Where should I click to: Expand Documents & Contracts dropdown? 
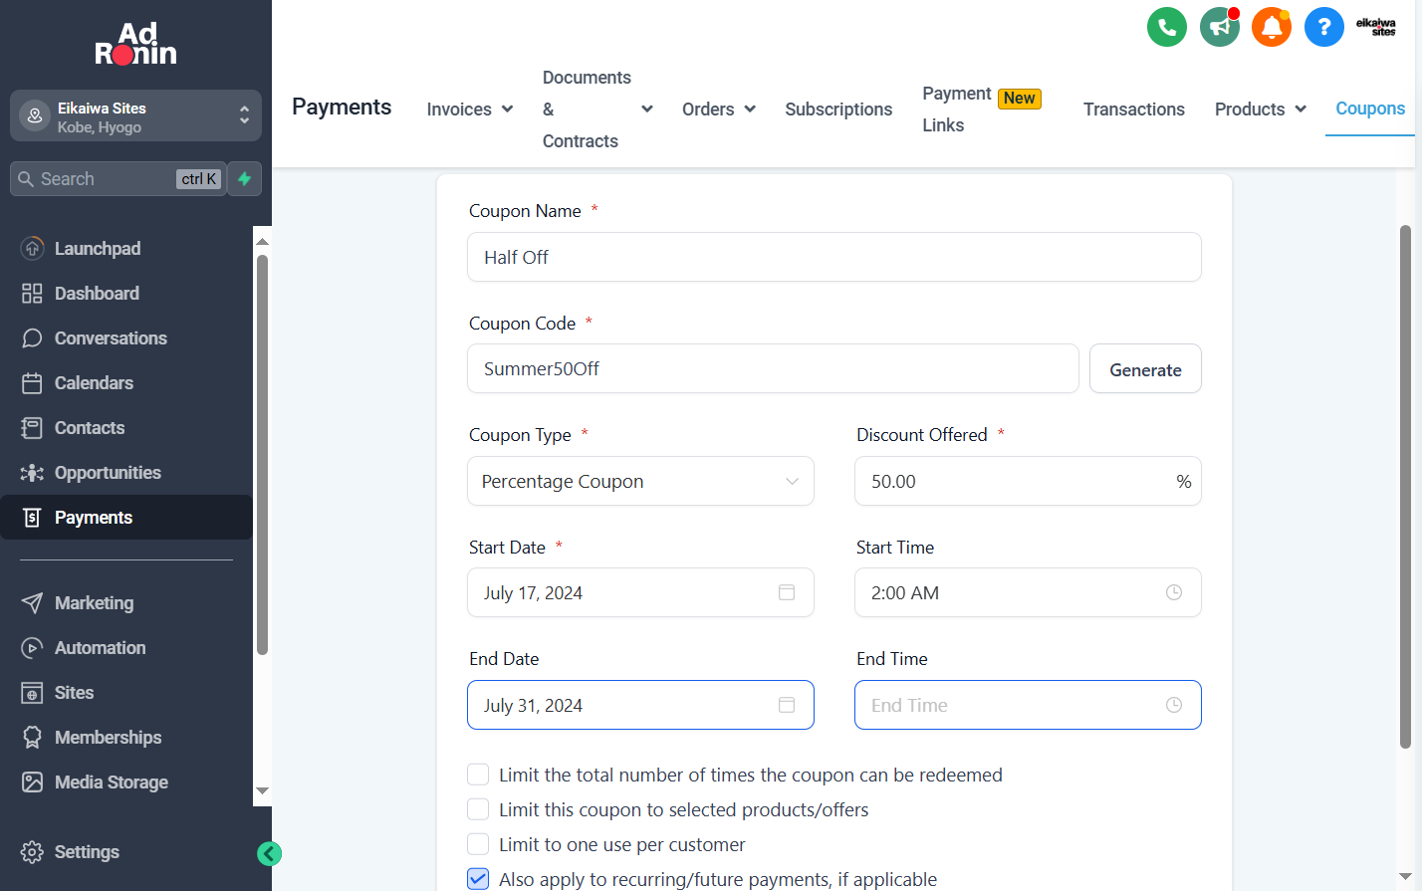[x=597, y=110]
